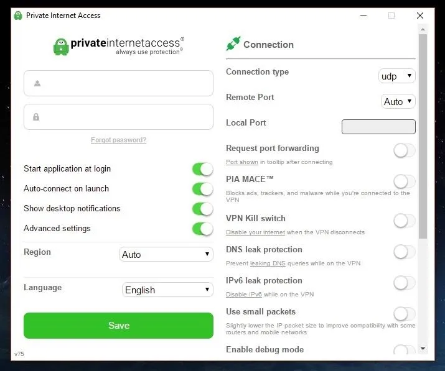
Task: Toggle Enable debug mode
Action: click(405, 350)
